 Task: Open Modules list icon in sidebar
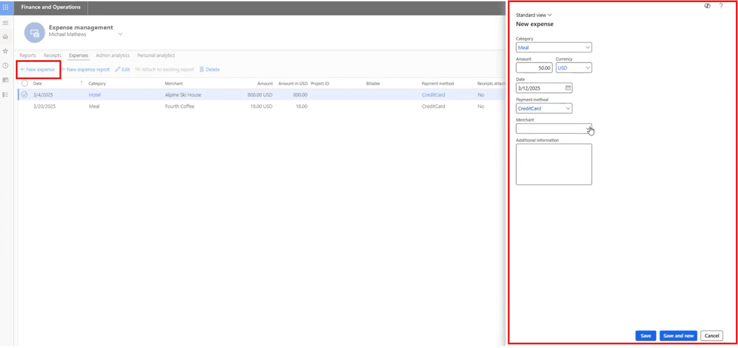(x=5, y=94)
